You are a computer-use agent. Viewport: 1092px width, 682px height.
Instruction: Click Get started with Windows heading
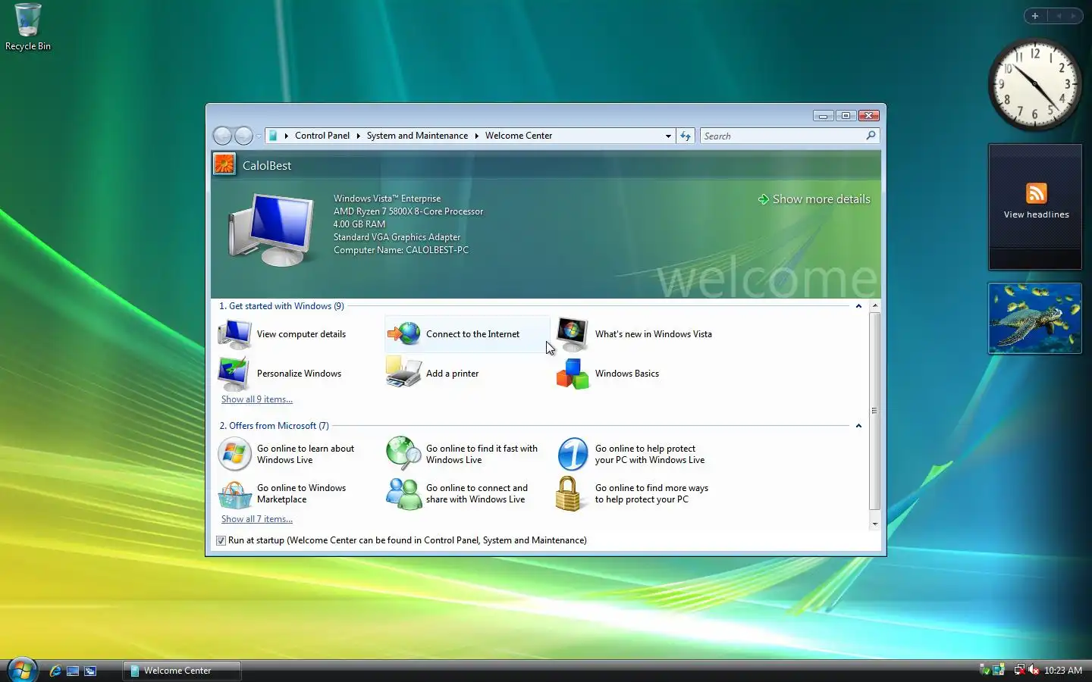(281, 306)
